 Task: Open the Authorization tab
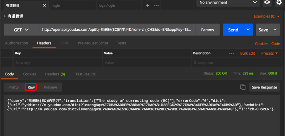[x=16, y=43]
